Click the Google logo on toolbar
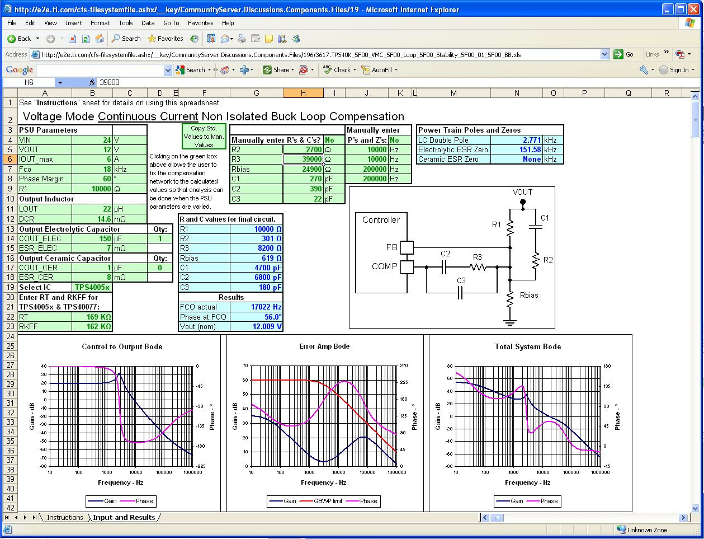The image size is (704, 539). tap(20, 70)
